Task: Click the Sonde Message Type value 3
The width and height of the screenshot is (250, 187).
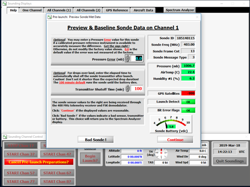Action: point(192,57)
